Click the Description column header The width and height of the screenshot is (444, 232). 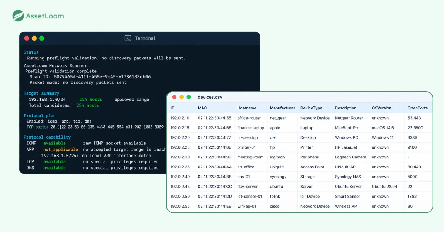point(346,108)
